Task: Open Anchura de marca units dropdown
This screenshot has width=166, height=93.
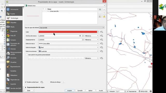Action: coord(92,36)
